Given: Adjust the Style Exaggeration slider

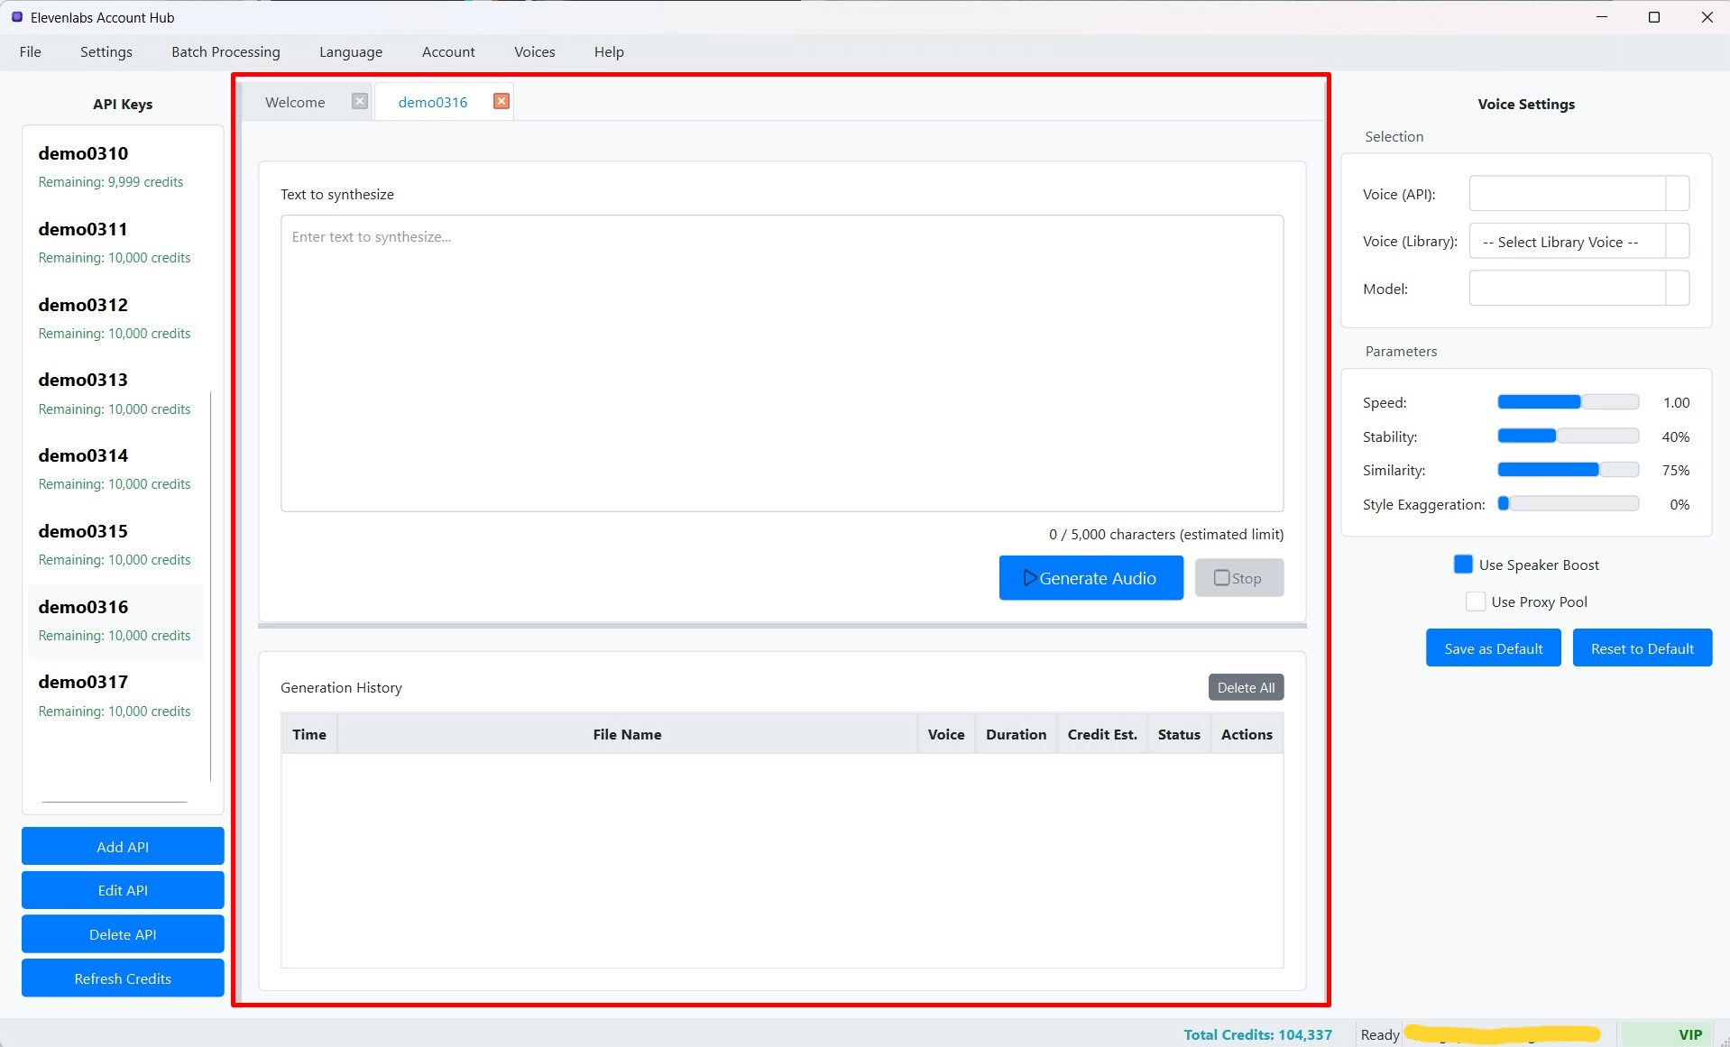Looking at the screenshot, I should pyautogui.click(x=1569, y=504).
